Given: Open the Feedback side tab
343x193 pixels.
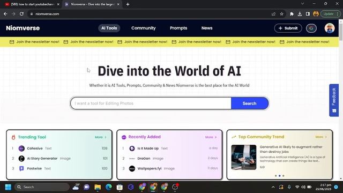Looking at the screenshot, I should tap(334, 100).
